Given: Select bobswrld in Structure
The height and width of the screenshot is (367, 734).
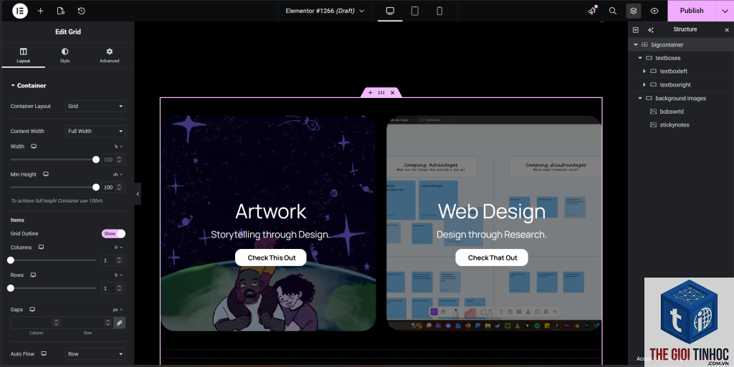Looking at the screenshot, I should tap(672, 112).
